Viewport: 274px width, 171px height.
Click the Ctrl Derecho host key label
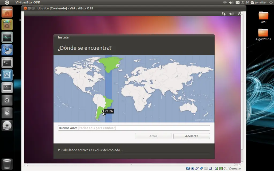(x=232, y=168)
